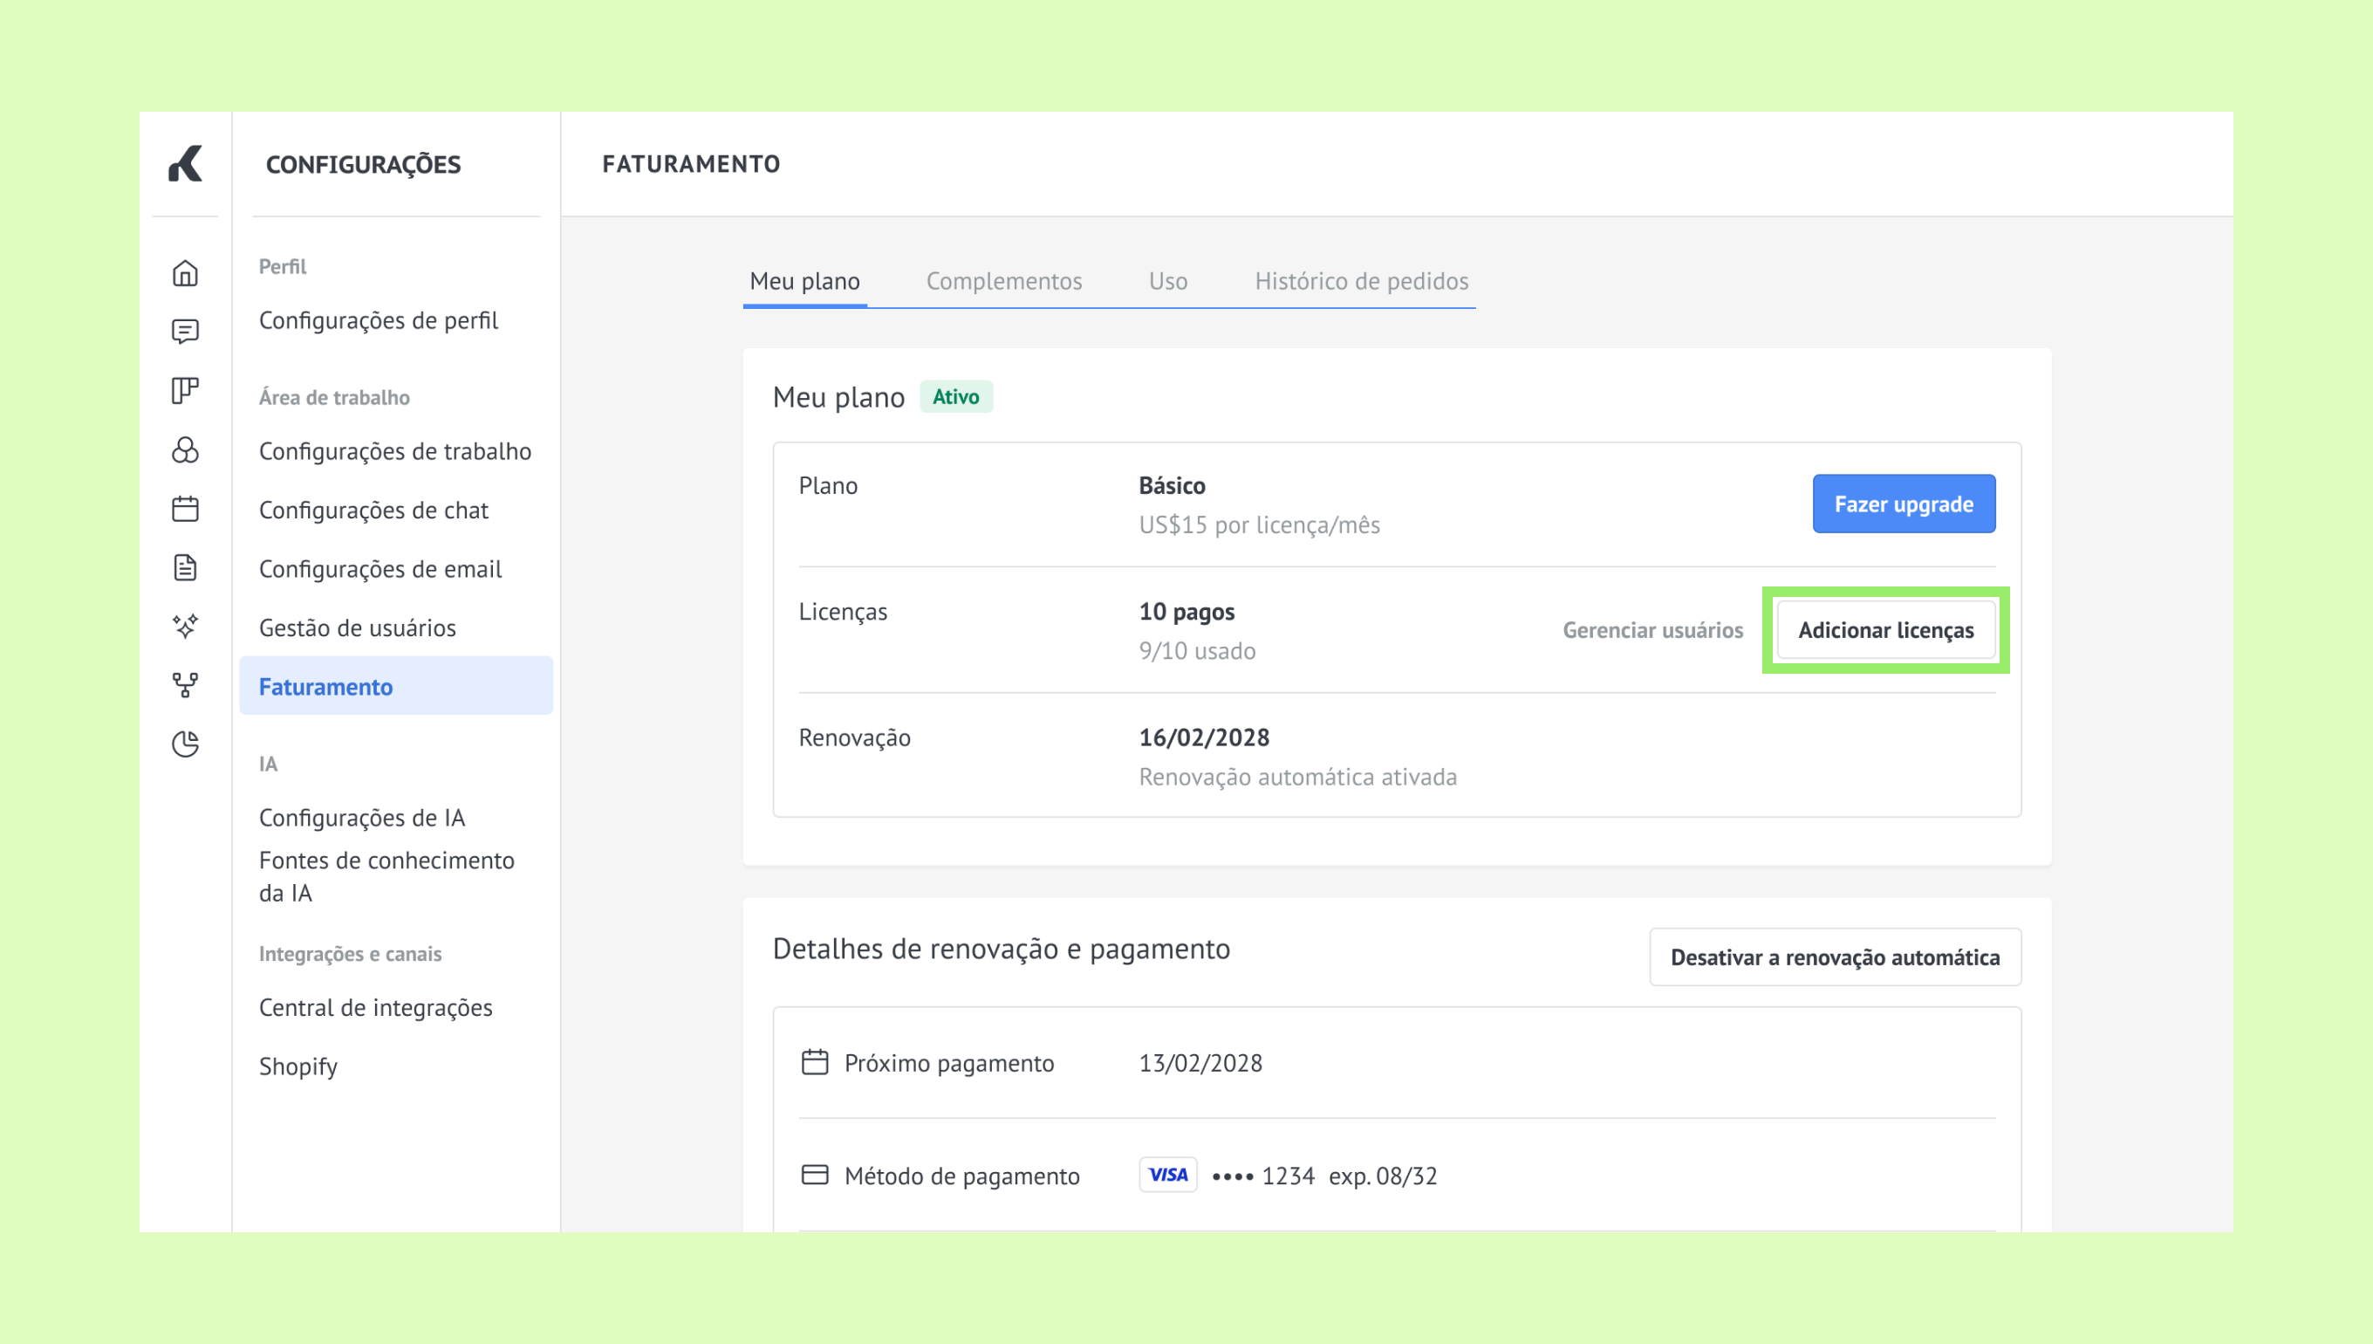Viewport: 2373px width, 1344px height.
Task: Click the Integrações e canais section label
Action: 350,955
